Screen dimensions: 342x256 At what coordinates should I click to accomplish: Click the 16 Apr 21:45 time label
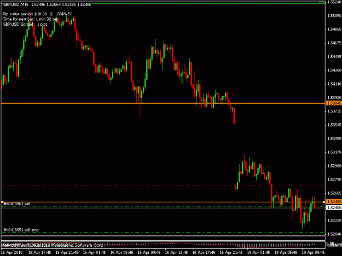pyautogui.click(x=231, y=253)
